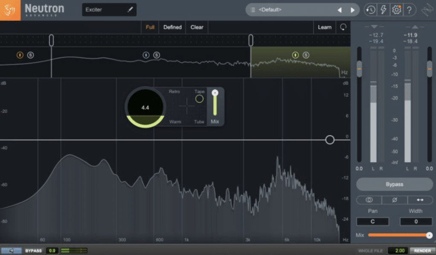
Task: Solo the mid band with its S button
Action: 157,55
